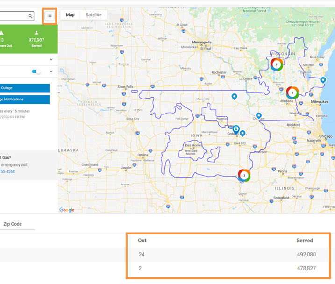Click the Chicago city label on map
Viewport: 335px width, 284px height.
pyautogui.click(x=326, y=136)
